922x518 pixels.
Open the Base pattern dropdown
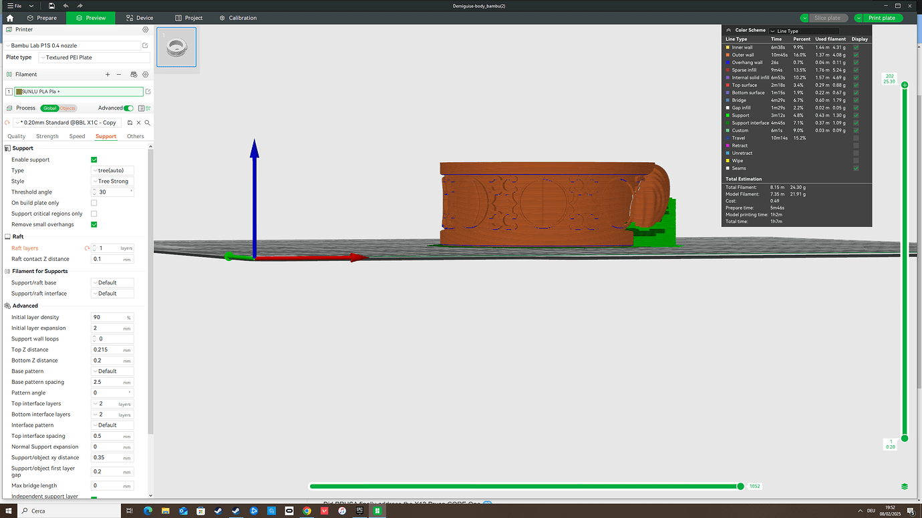click(x=112, y=371)
